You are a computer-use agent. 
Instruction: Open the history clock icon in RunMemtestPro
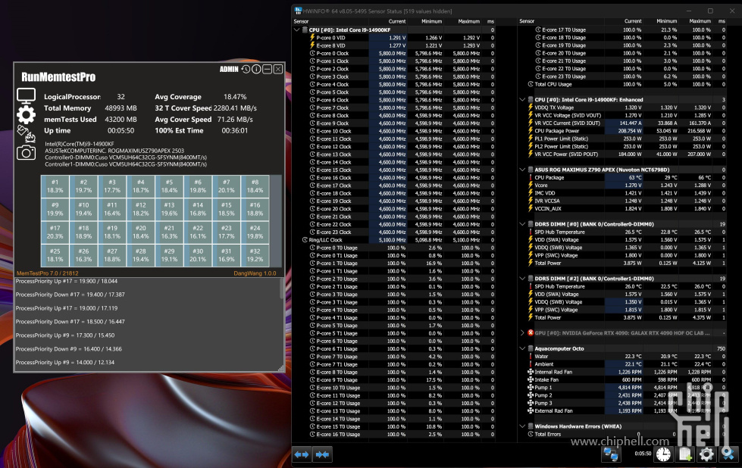[x=246, y=70]
